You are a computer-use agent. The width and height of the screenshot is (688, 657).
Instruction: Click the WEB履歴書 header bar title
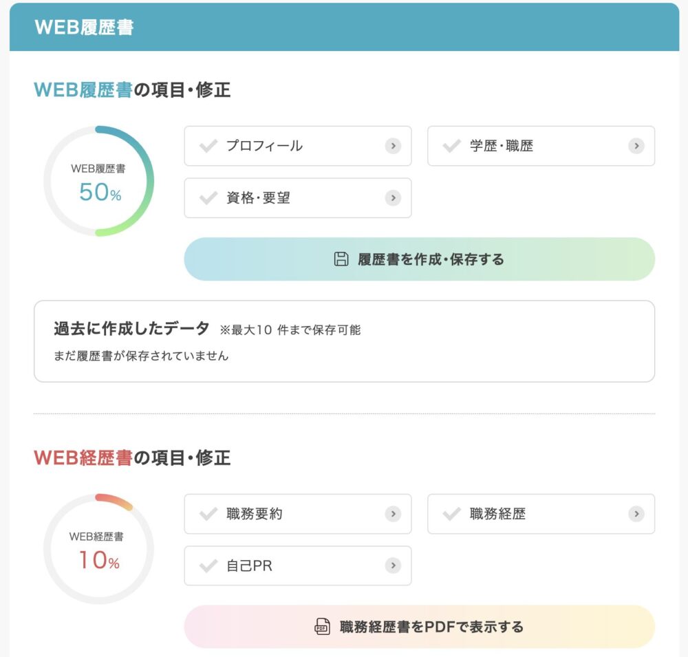point(84,28)
